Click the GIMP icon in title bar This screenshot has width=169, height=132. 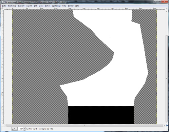(x=2, y=2)
